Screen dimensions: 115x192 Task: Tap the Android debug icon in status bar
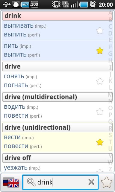click(x=16, y=5)
